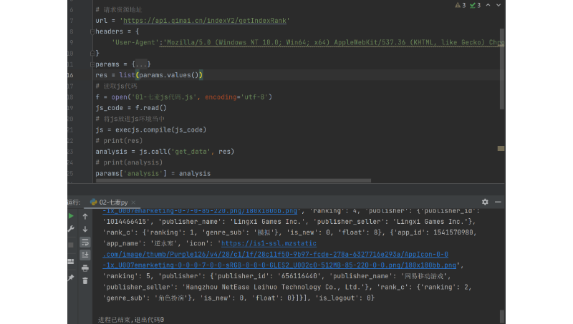Click the console vertical scrollbar
This screenshot has height=324, width=573.
(x=502, y=317)
